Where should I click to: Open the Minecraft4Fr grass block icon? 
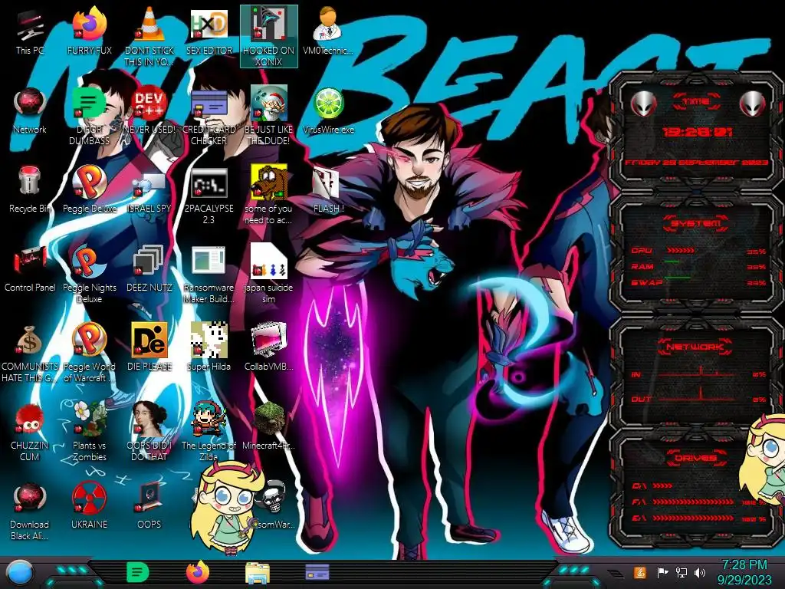tap(269, 426)
